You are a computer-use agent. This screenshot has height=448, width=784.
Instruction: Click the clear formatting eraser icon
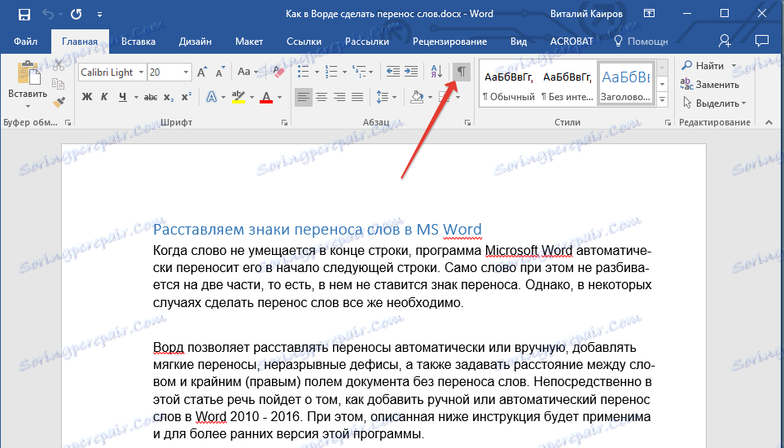pyautogui.click(x=278, y=72)
